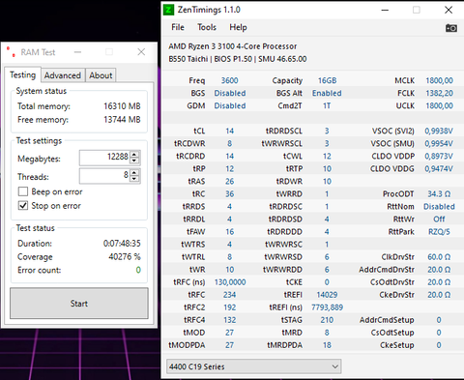Viewport: 464px width, 380px height.
Task: Click the tRAS value 26
Action: pos(229,181)
